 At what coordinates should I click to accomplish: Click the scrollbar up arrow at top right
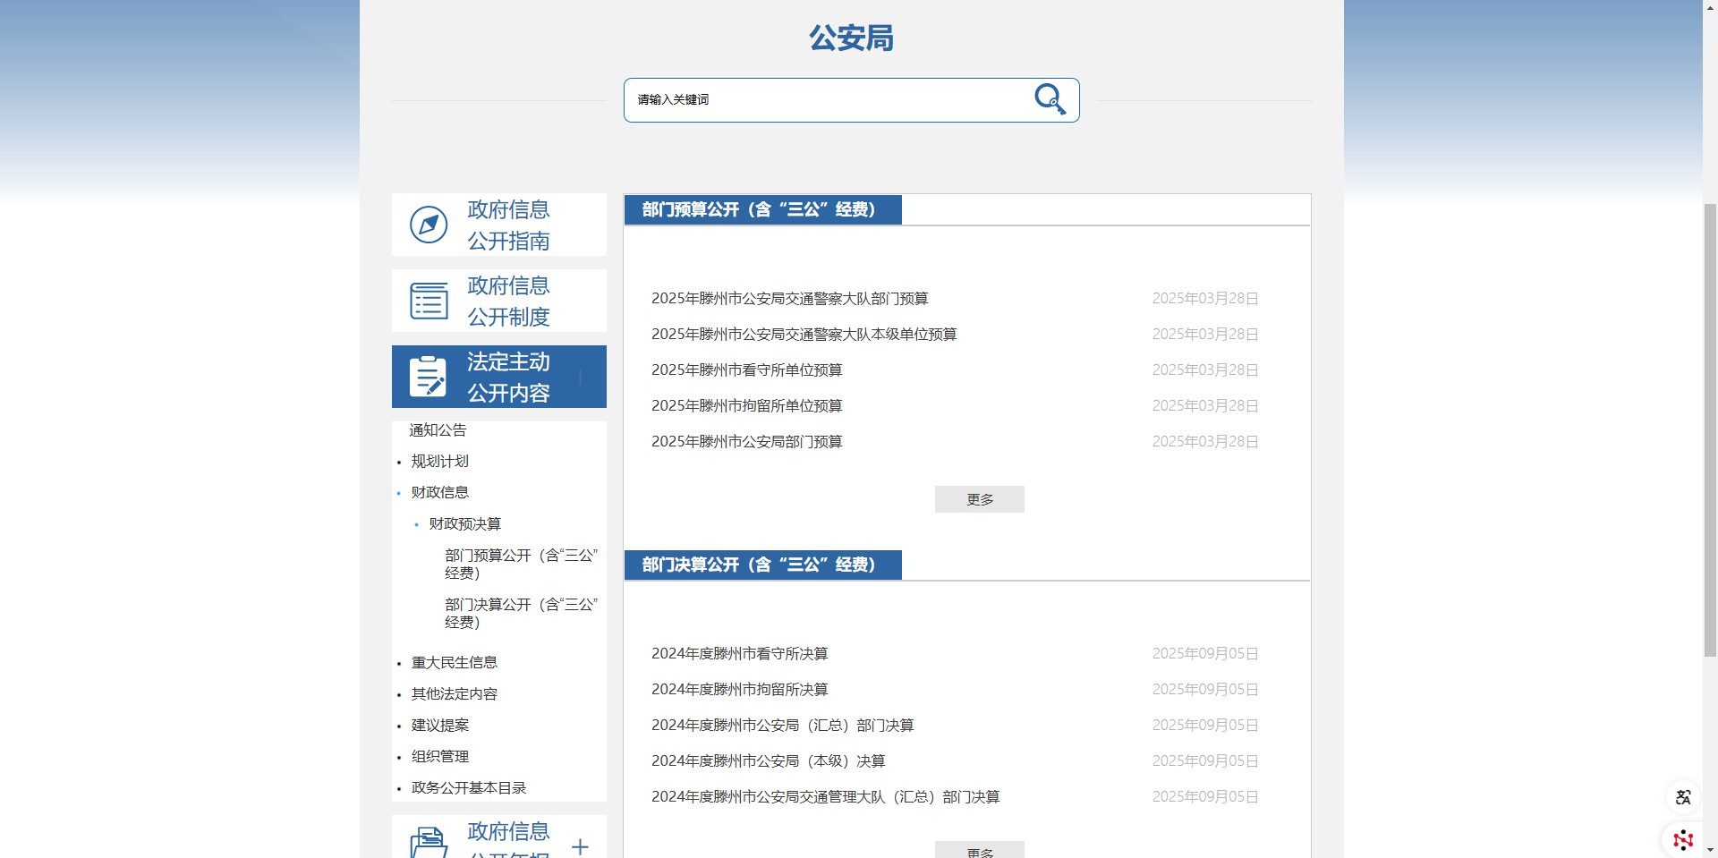(1710, 7)
